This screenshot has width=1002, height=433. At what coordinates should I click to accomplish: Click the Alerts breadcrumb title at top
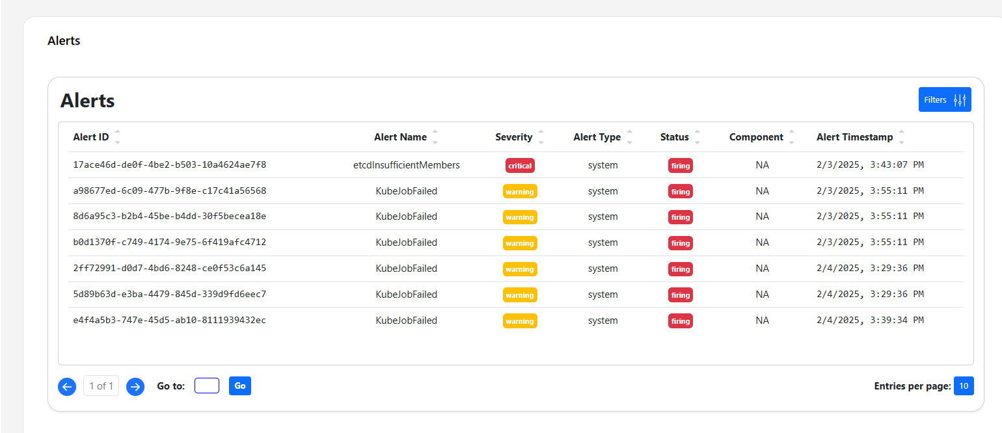pyautogui.click(x=64, y=41)
